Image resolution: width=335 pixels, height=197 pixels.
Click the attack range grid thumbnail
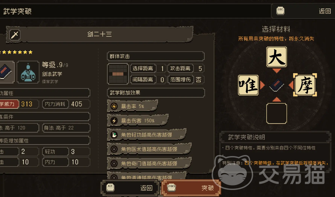click(x=118, y=73)
